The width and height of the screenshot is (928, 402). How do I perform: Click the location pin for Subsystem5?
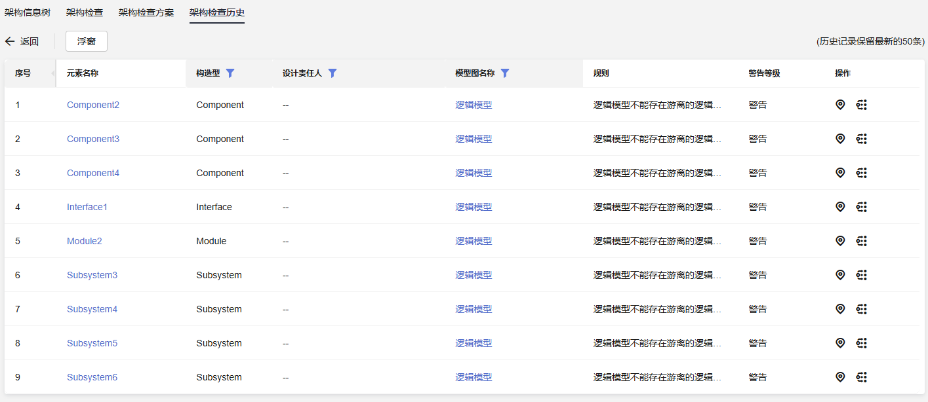click(x=840, y=343)
